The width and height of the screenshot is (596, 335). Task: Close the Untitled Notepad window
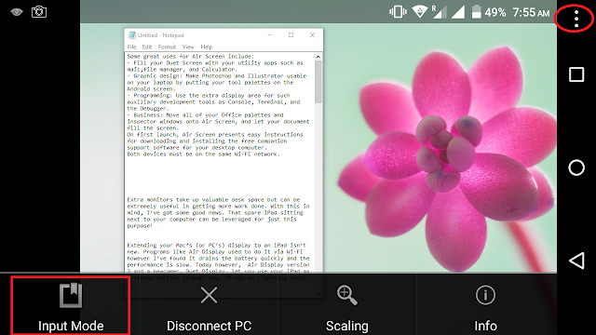click(x=312, y=35)
